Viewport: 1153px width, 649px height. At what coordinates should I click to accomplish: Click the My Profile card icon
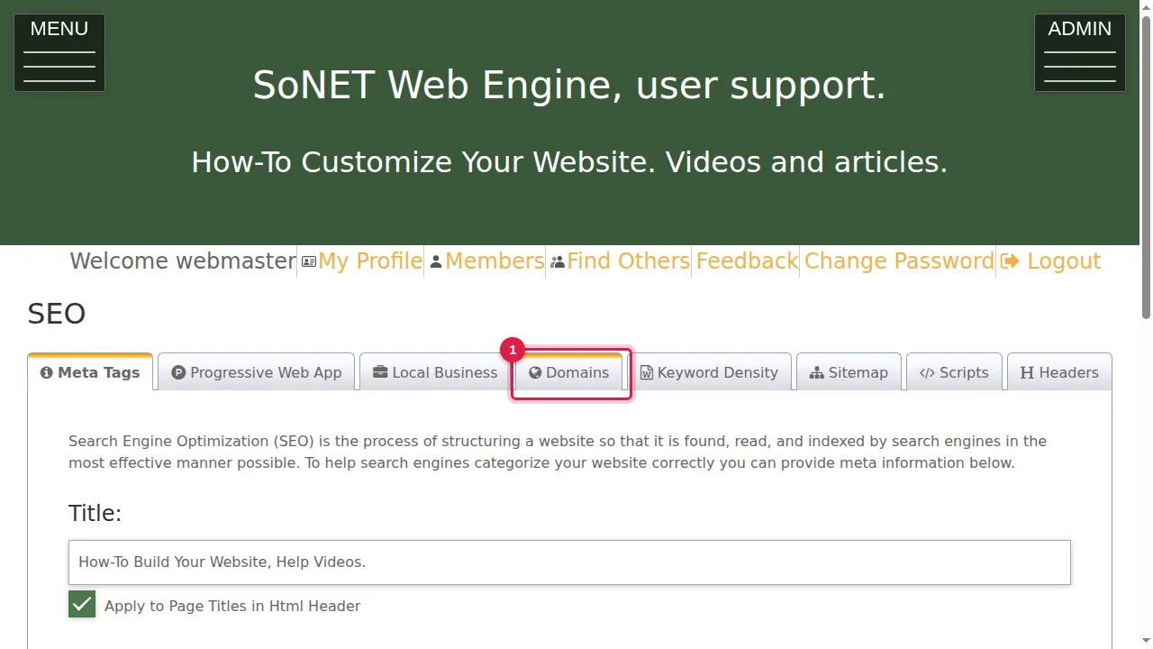(x=309, y=261)
